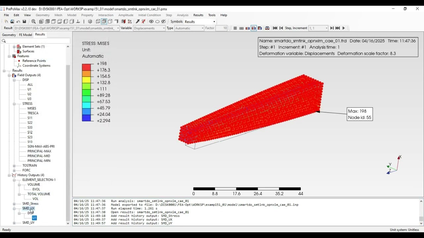Open the Tools menu
424x238 pixels.
click(x=212, y=15)
